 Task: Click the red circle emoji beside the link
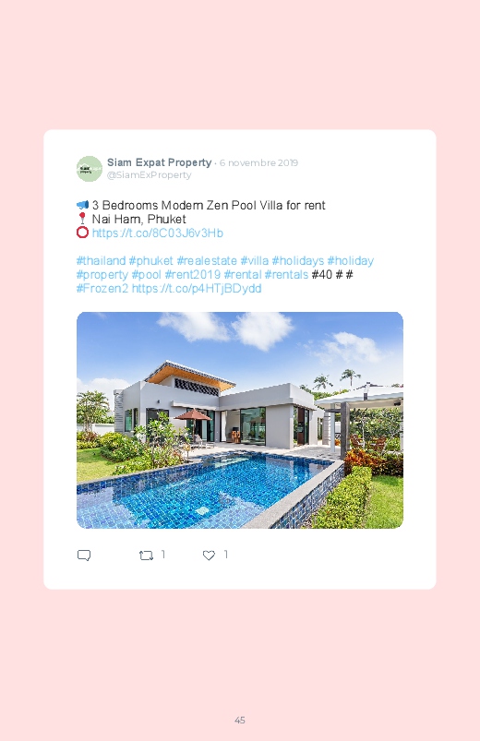coord(83,233)
